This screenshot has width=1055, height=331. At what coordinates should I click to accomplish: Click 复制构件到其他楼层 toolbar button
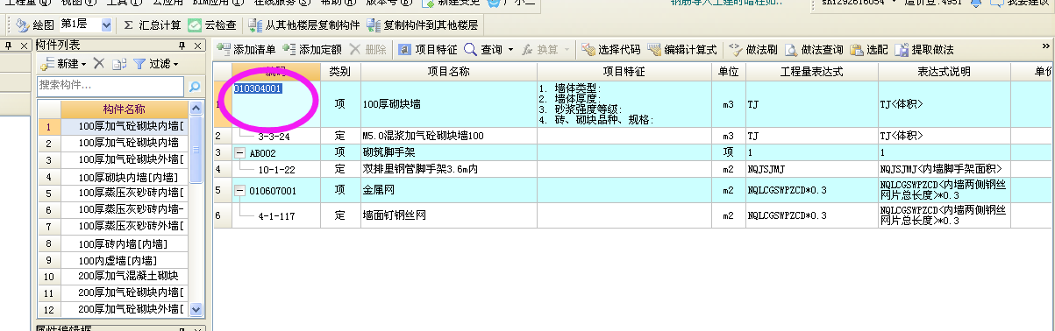click(422, 25)
